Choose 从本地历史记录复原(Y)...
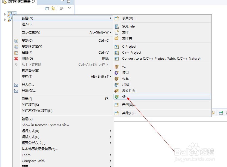This screenshot has width=227, height=167. tap(63, 149)
